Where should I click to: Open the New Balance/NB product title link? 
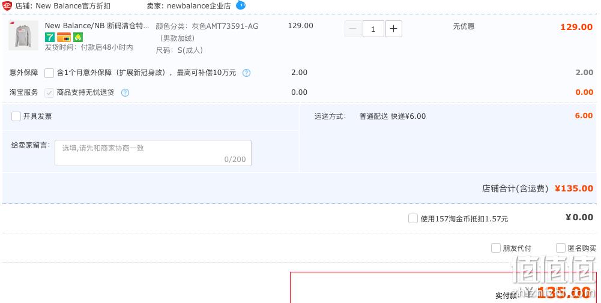point(97,26)
